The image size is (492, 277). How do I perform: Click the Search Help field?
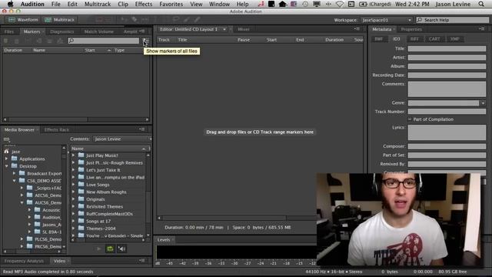453,20
